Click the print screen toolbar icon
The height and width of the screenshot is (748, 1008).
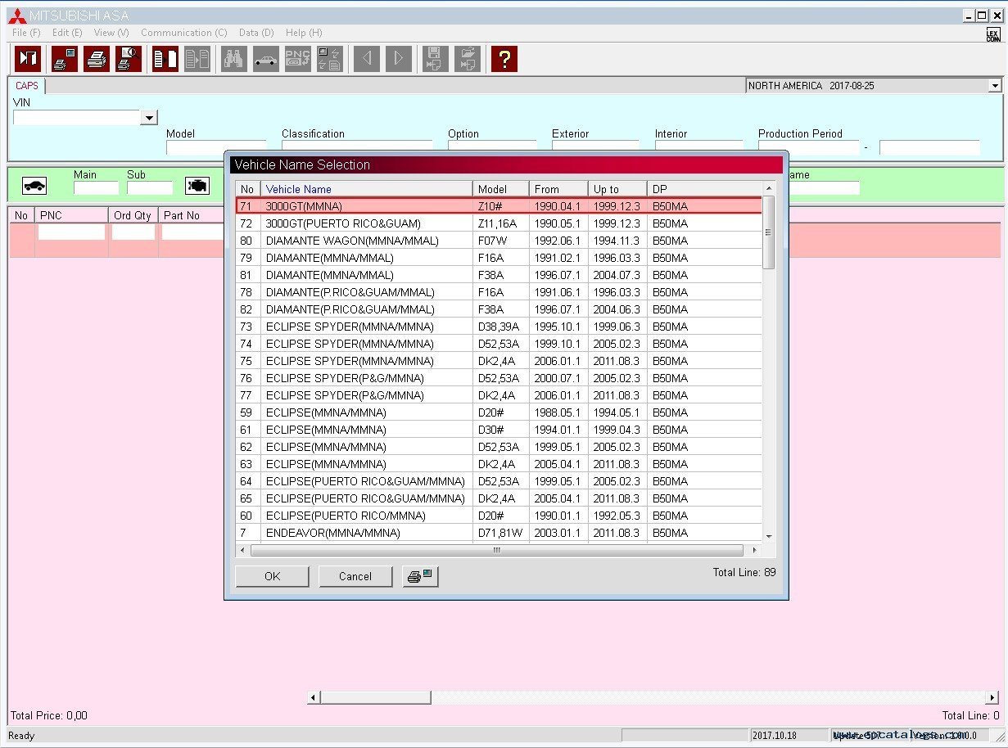pos(65,59)
